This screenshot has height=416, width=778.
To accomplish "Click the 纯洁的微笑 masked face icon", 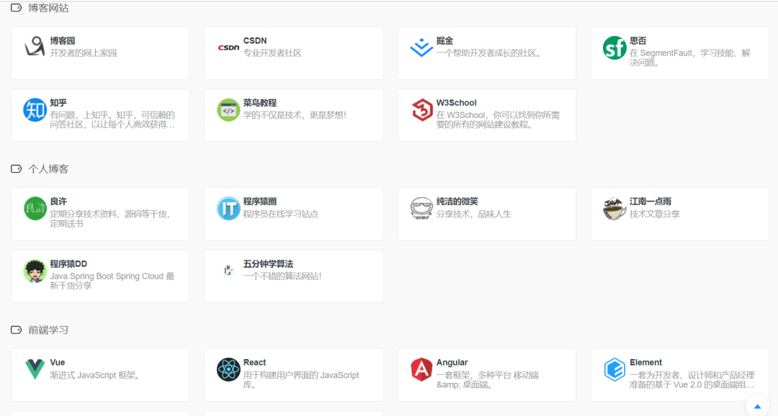I will [x=421, y=208].
